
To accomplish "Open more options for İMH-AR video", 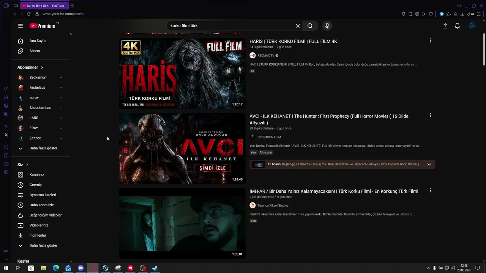I will (430, 190).
